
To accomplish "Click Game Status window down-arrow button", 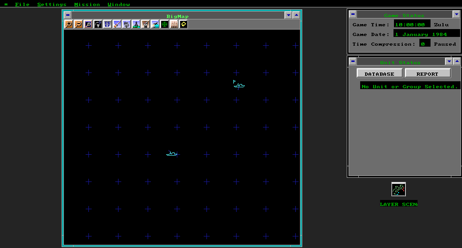I will 456,14.
